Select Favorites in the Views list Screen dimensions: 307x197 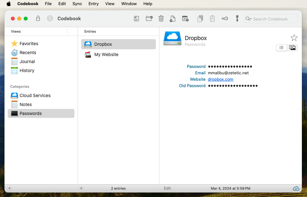(x=41, y=44)
